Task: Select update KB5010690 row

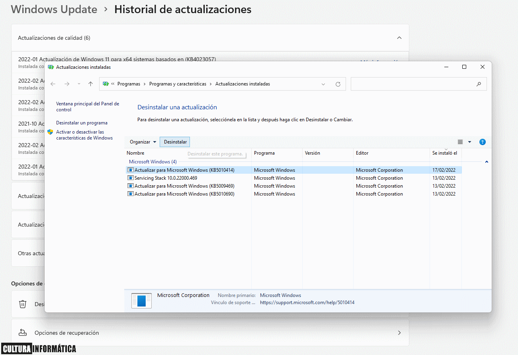Action: [x=294, y=194]
